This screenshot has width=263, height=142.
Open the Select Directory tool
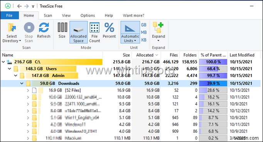(x=12, y=33)
